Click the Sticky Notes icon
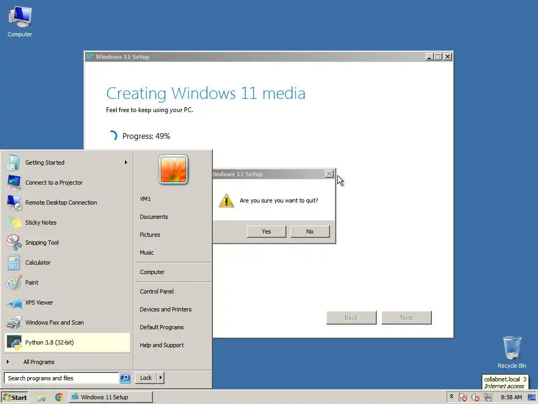Screen dimensions: 538x404 [14, 223]
